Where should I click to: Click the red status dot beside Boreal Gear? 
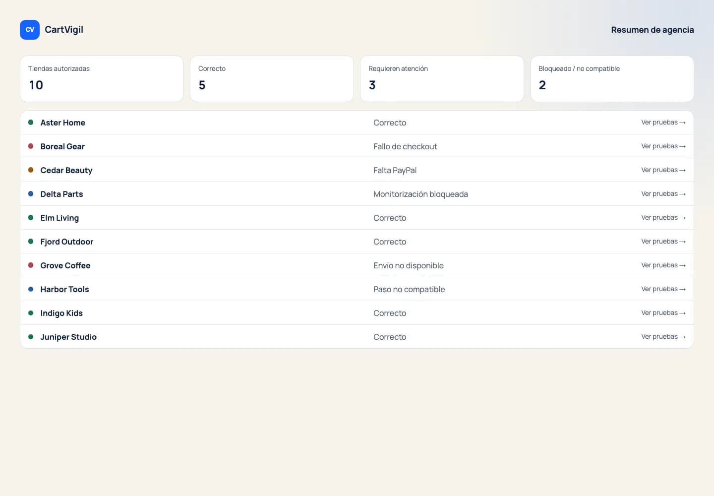(x=31, y=146)
